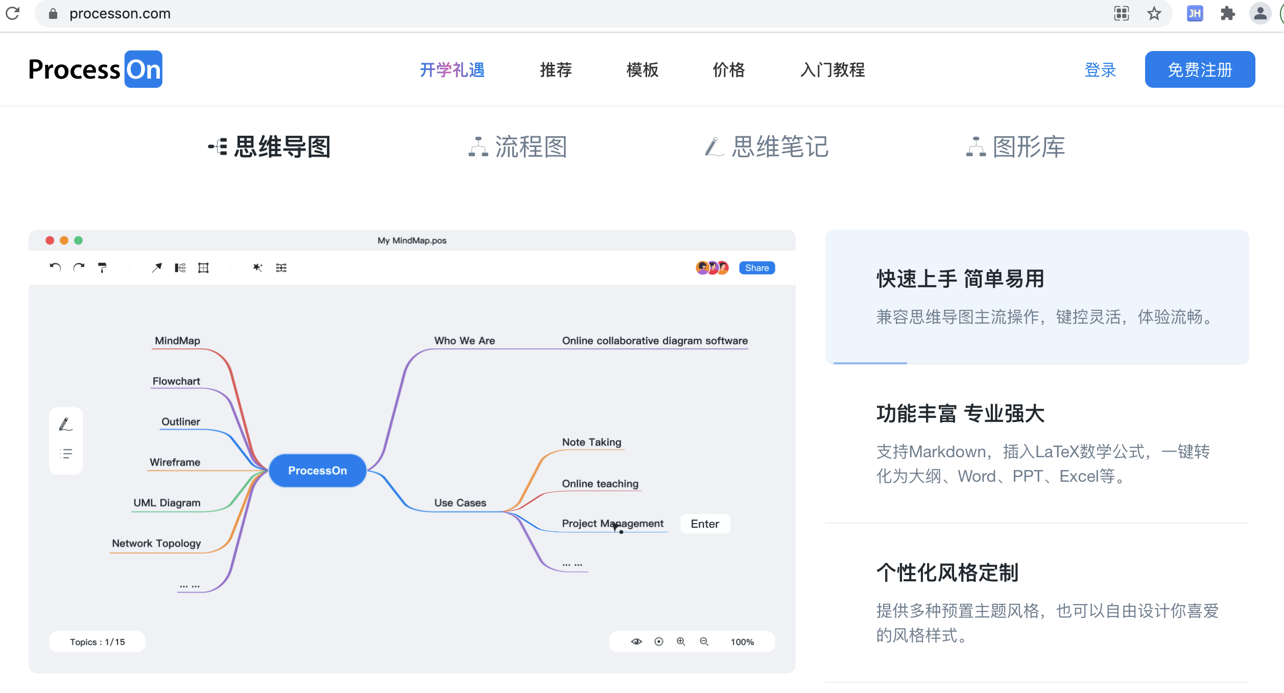This screenshot has height=693, width=1284.
Task: Select the Wireframe branch topic
Action: pos(175,462)
